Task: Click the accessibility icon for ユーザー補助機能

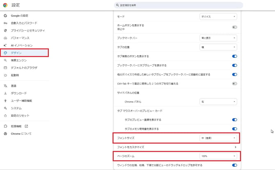Action: (x=5, y=101)
